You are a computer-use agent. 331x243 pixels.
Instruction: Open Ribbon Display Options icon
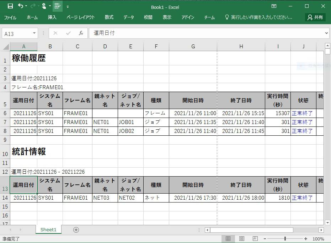[274, 6]
